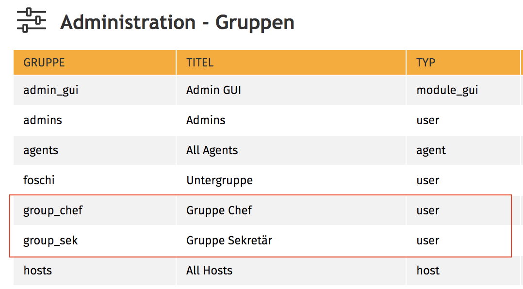Click the foschi group entry
The image size is (523, 289).
click(x=39, y=180)
